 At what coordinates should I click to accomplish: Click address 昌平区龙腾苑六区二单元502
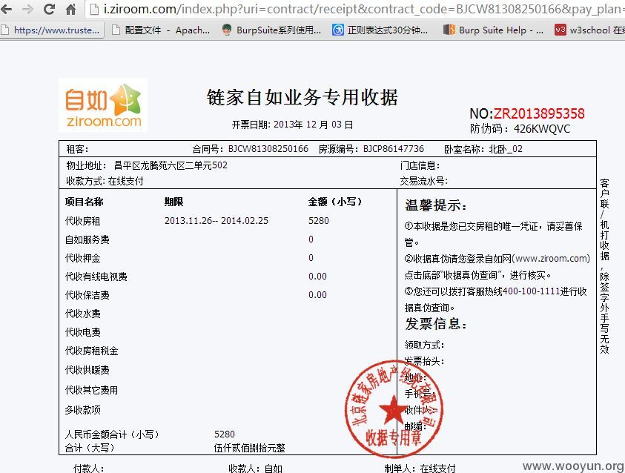(x=171, y=165)
